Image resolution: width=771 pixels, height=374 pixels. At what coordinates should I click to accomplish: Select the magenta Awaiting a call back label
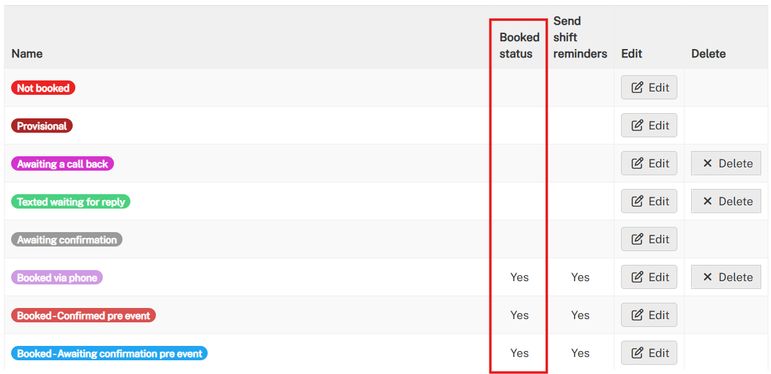(x=62, y=164)
